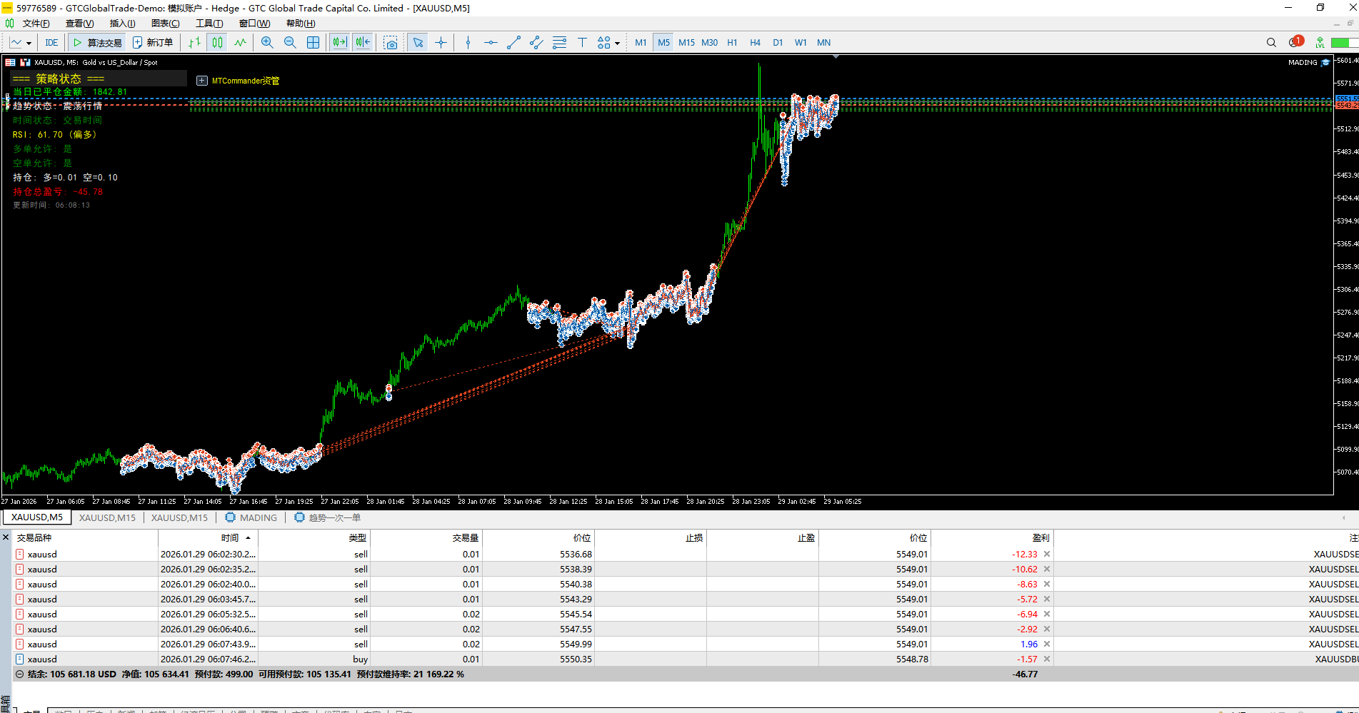Image resolution: width=1359 pixels, height=713 pixels.
Task: Close the sell position with -12.33 loss
Action: pos(1047,554)
